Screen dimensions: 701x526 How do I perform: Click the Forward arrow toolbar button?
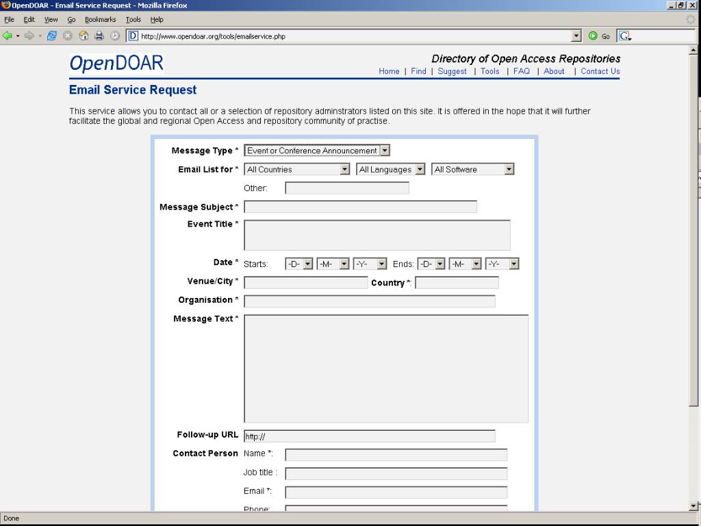pyautogui.click(x=29, y=36)
